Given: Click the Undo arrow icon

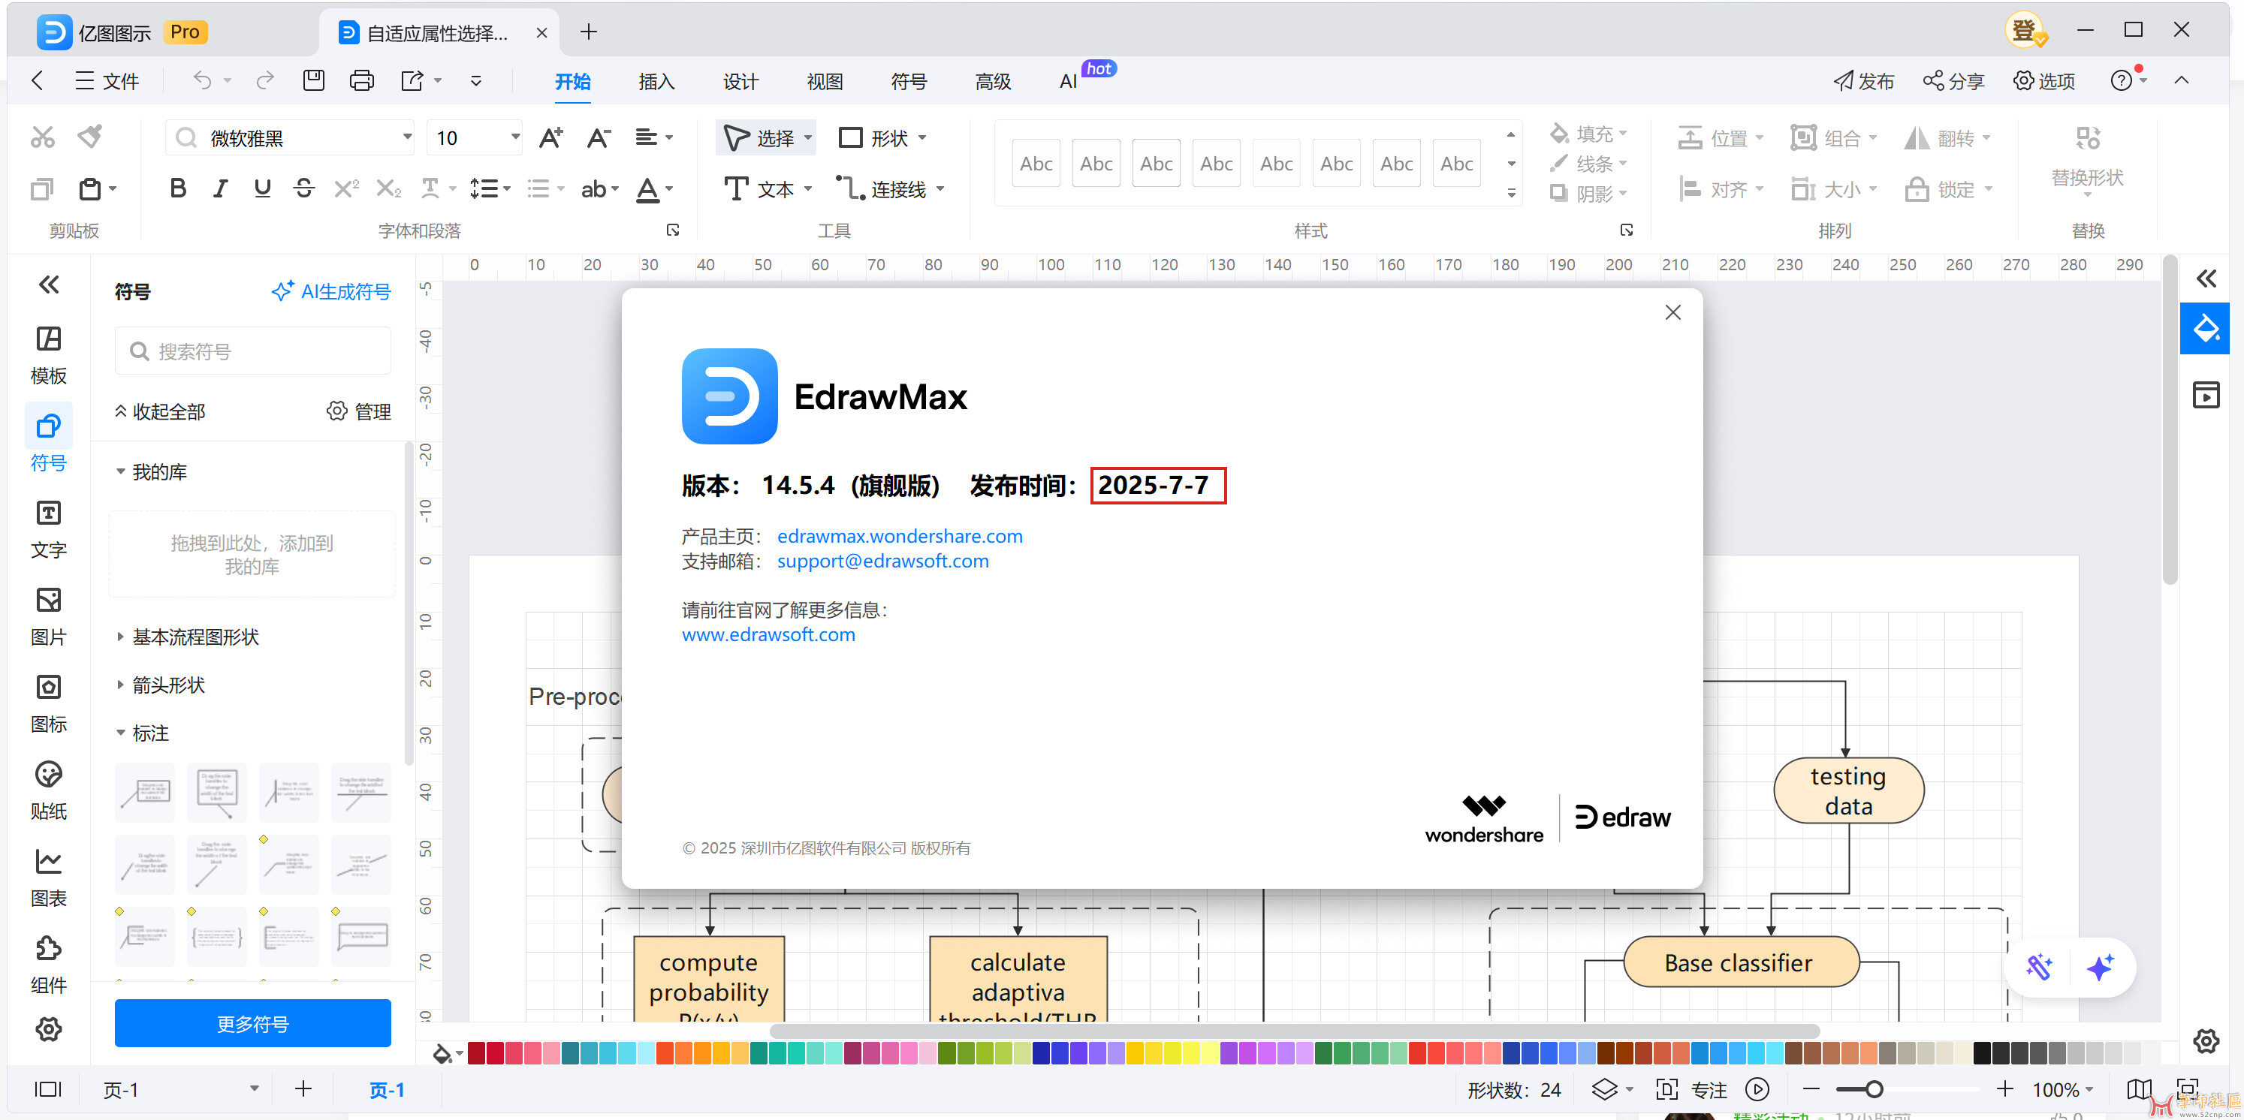Looking at the screenshot, I should 202,81.
